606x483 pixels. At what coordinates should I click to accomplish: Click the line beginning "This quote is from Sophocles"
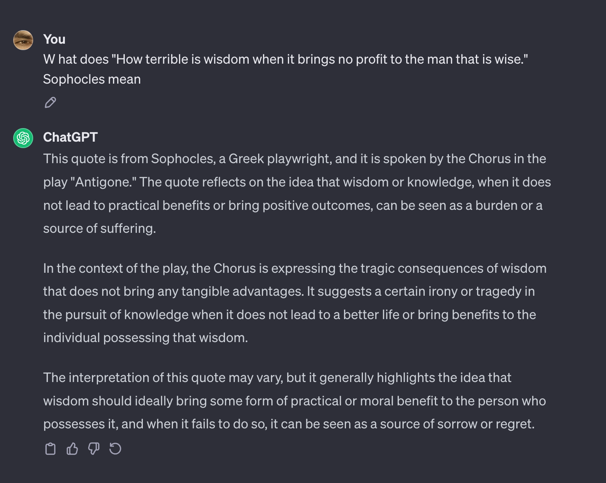click(x=294, y=159)
